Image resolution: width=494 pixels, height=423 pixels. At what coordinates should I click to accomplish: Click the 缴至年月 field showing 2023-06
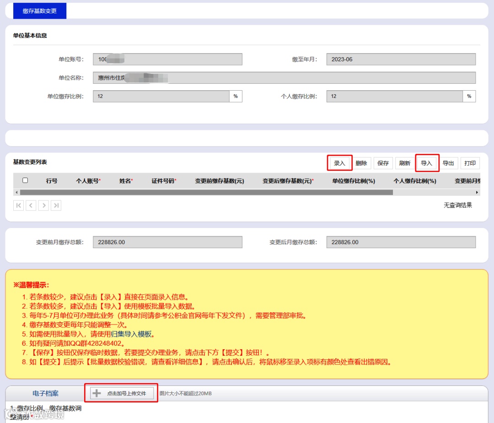tap(401, 59)
